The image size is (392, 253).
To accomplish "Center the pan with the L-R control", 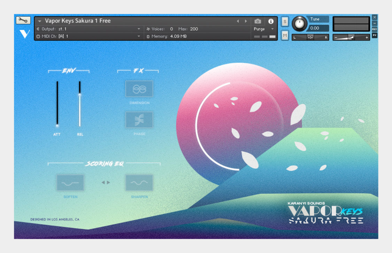I will pos(310,37).
